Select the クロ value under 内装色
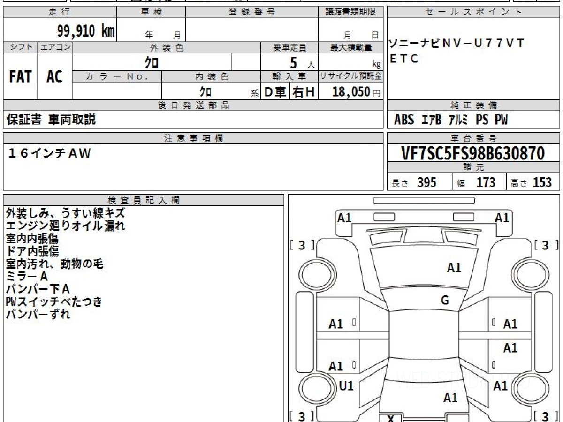This screenshot has height=422, width=563. click(205, 91)
